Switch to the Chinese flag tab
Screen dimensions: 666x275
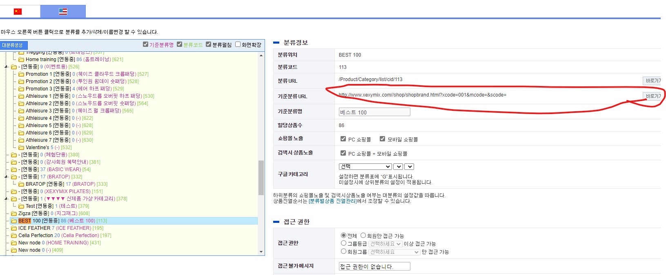[x=18, y=11]
